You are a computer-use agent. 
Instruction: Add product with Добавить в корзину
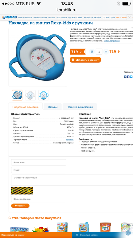click(85, 60)
